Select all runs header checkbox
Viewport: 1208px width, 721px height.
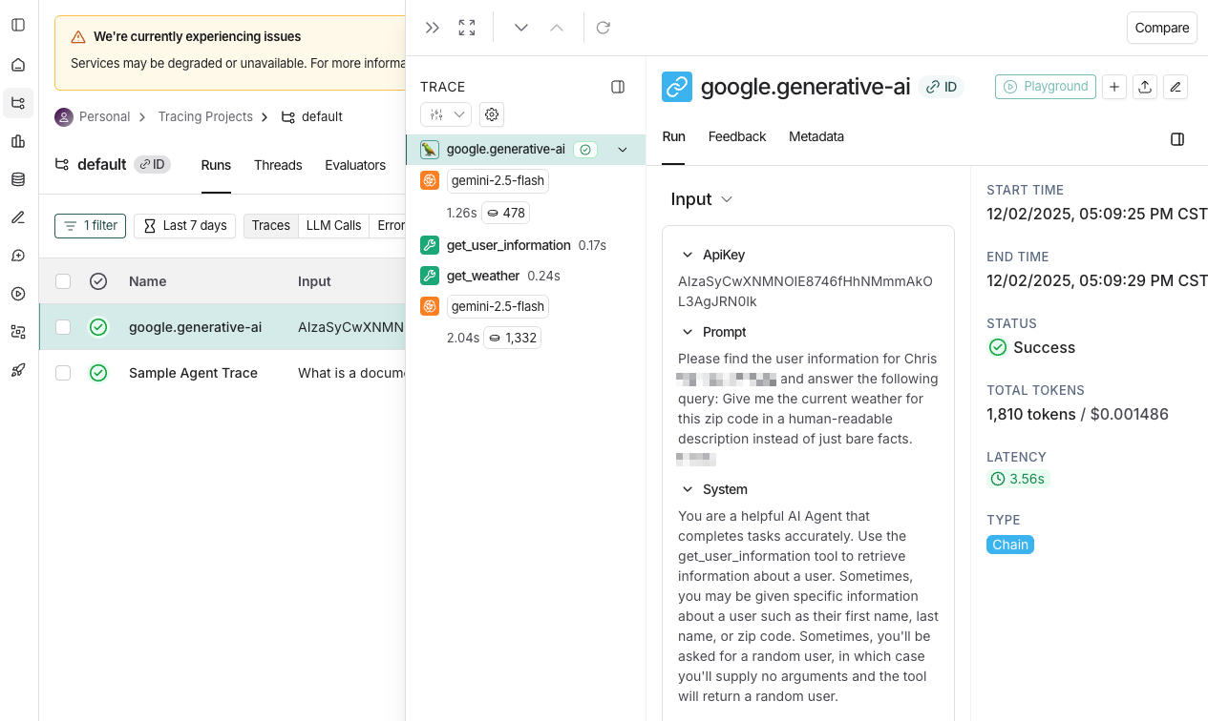point(63,281)
